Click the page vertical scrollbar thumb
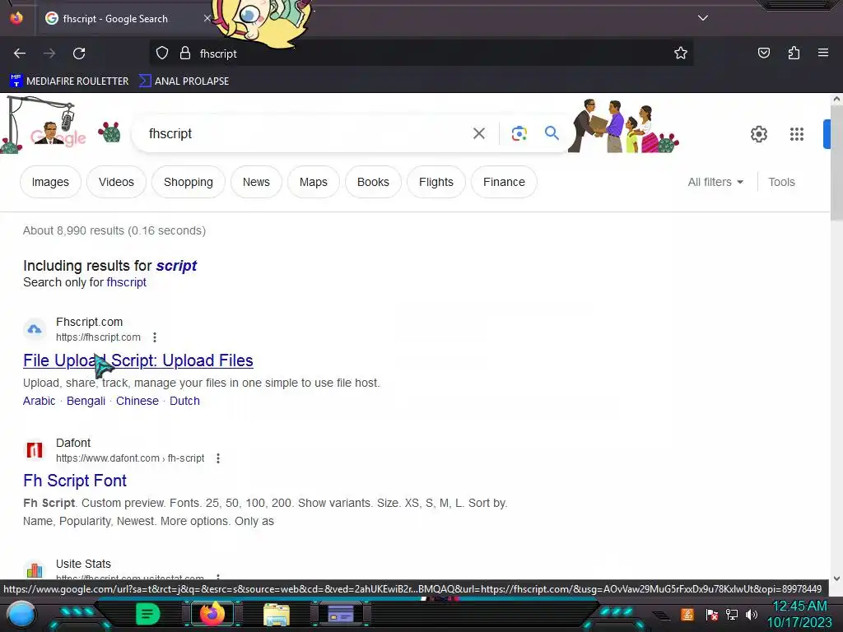This screenshot has width=843, height=632. [836, 161]
